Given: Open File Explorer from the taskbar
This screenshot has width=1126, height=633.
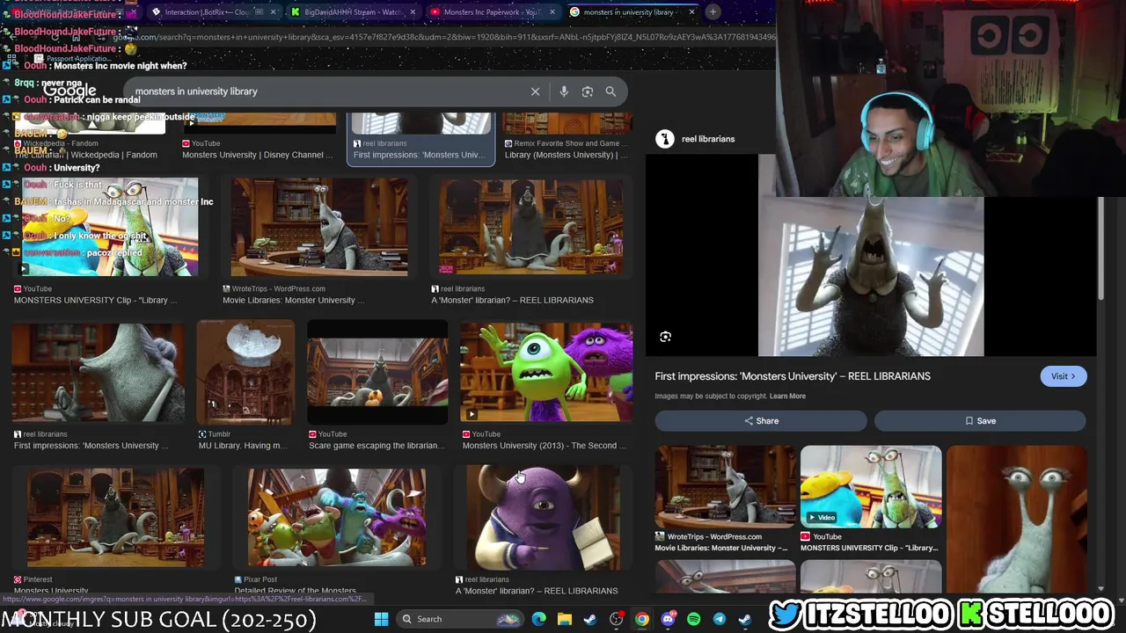Looking at the screenshot, I should click(565, 619).
